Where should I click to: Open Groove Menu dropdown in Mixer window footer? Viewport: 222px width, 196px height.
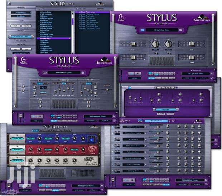[x=183, y=185]
